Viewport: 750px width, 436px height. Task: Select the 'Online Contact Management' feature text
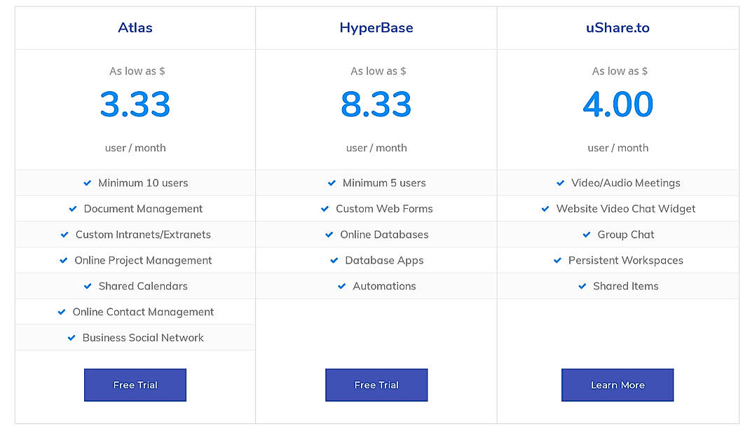click(x=143, y=312)
